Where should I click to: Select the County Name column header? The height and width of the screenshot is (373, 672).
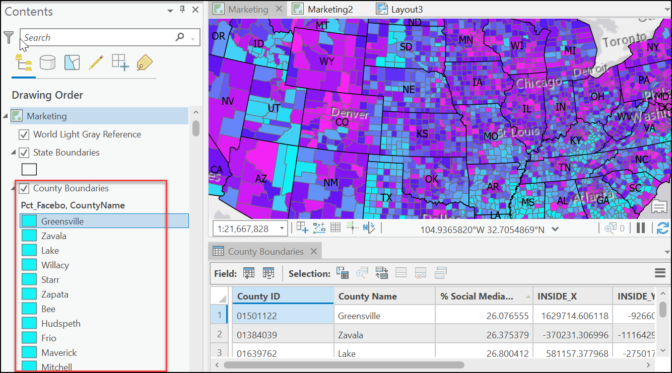tap(384, 296)
